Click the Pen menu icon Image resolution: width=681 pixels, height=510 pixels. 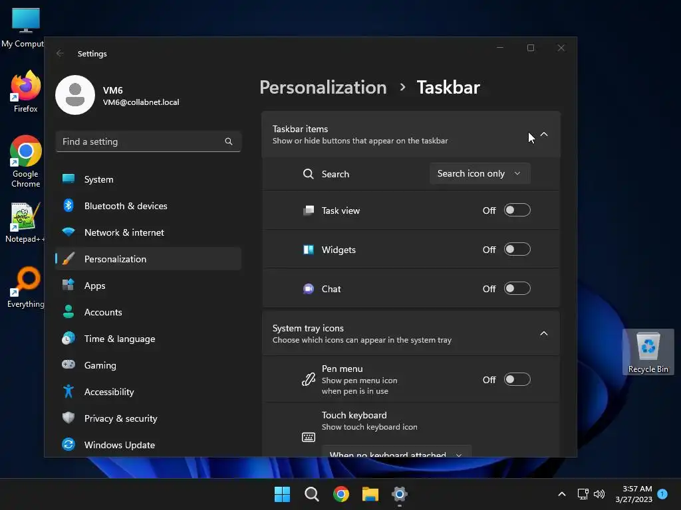coord(309,379)
